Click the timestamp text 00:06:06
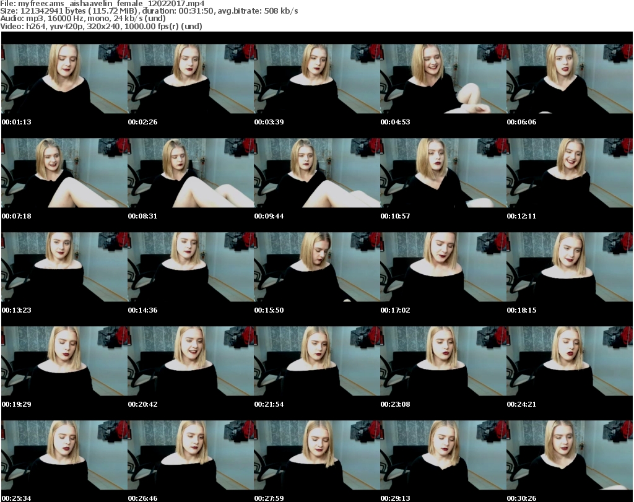The image size is (634, 502). click(521, 122)
